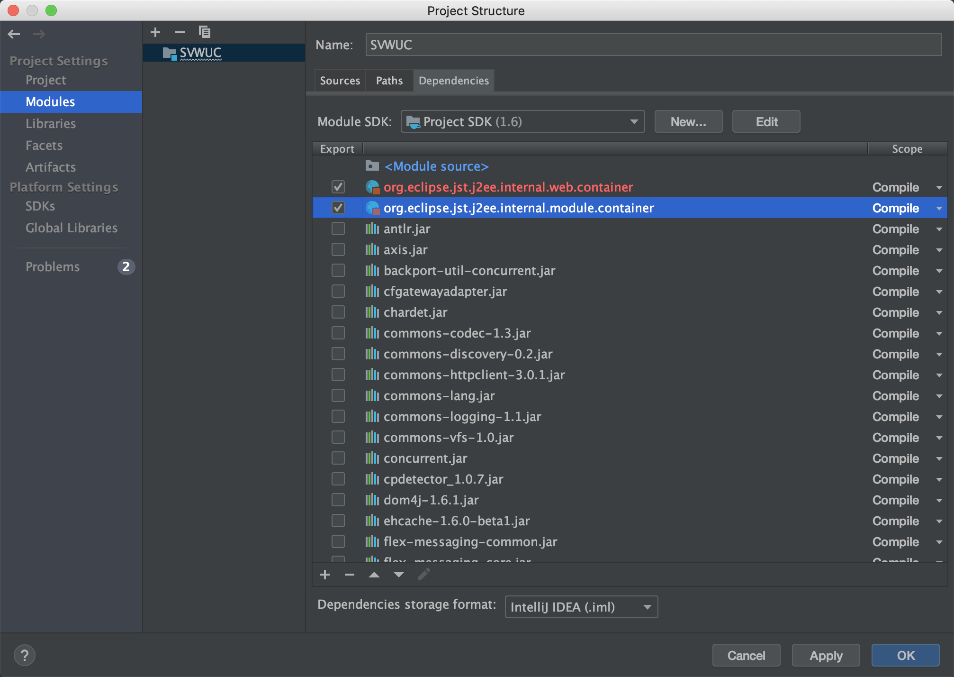
Task: Open Dependencies storage format dropdown
Action: pyautogui.click(x=582, y=607)
